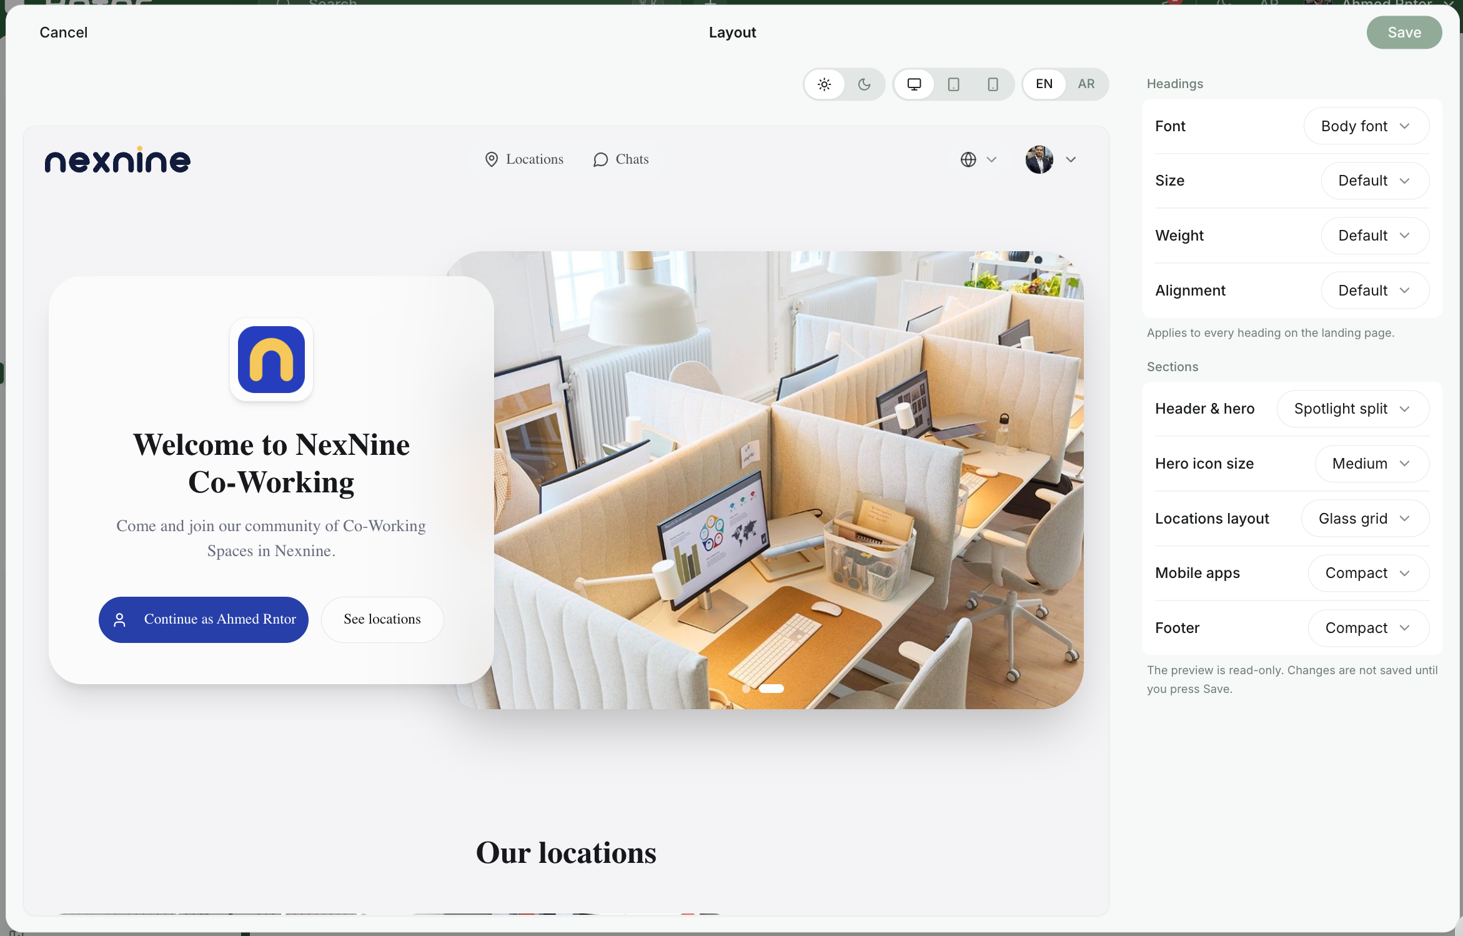Save the layout changes
The height and width of the screenshot is (936, 1463).
coord(1404,32)
